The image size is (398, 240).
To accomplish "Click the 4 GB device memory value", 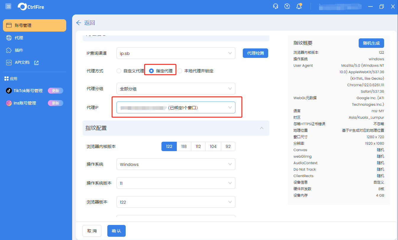I will coord(380,195).
